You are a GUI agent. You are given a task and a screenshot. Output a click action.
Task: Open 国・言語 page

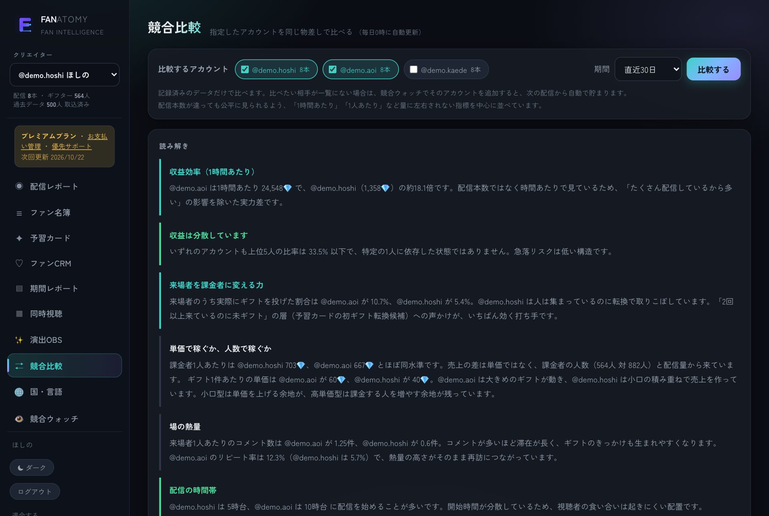pos(64,392)
